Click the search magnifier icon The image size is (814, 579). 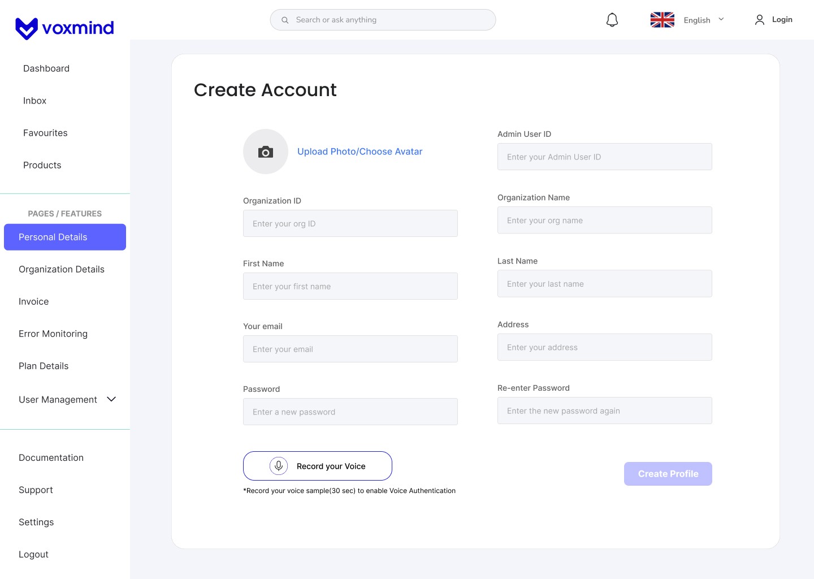285,20
